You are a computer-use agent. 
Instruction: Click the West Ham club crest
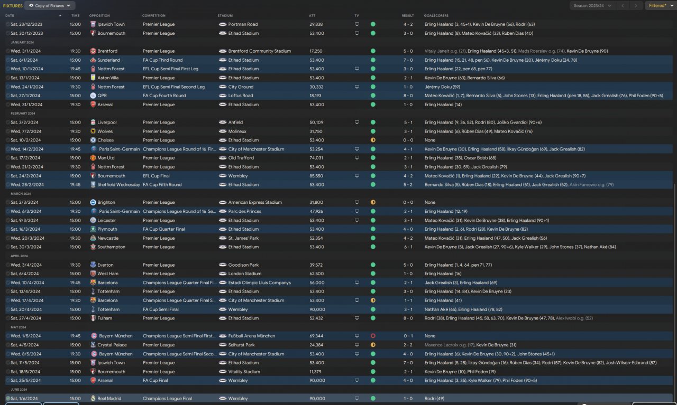click(x=93, y=274)
